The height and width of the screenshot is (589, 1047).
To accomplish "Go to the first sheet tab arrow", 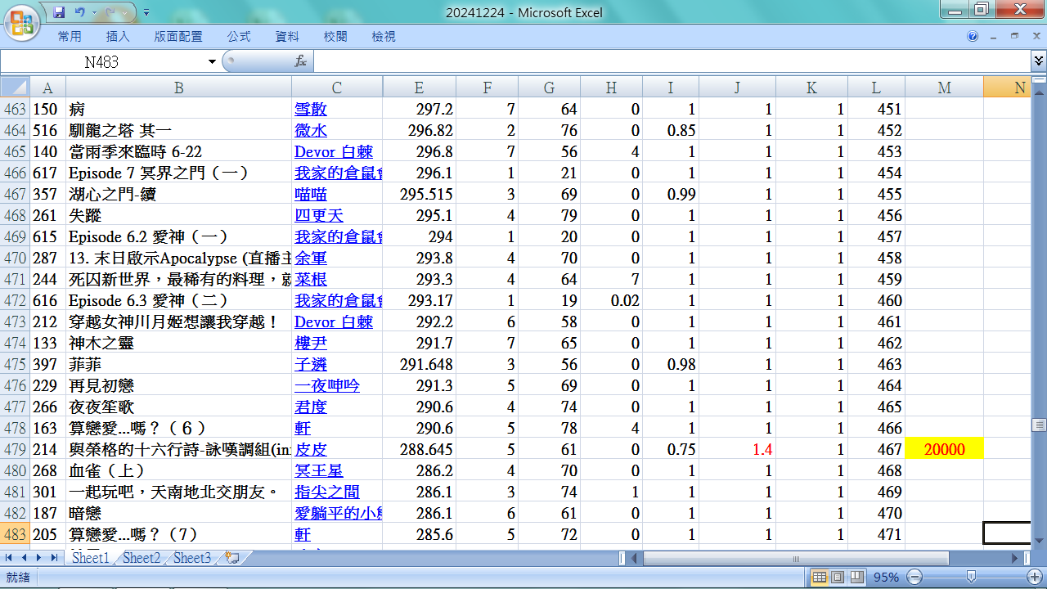I will [9, 557].
